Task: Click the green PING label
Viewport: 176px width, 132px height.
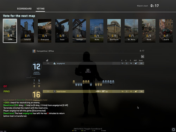Action: point(7,92)
